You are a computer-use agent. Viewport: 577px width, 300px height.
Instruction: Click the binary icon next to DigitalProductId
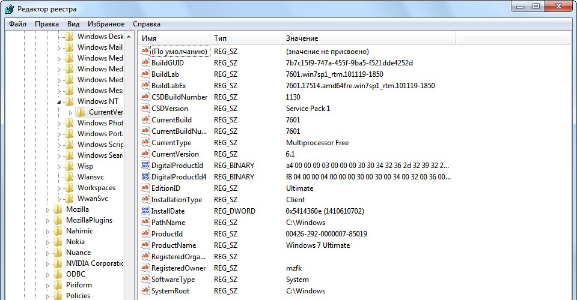point(145,165)
